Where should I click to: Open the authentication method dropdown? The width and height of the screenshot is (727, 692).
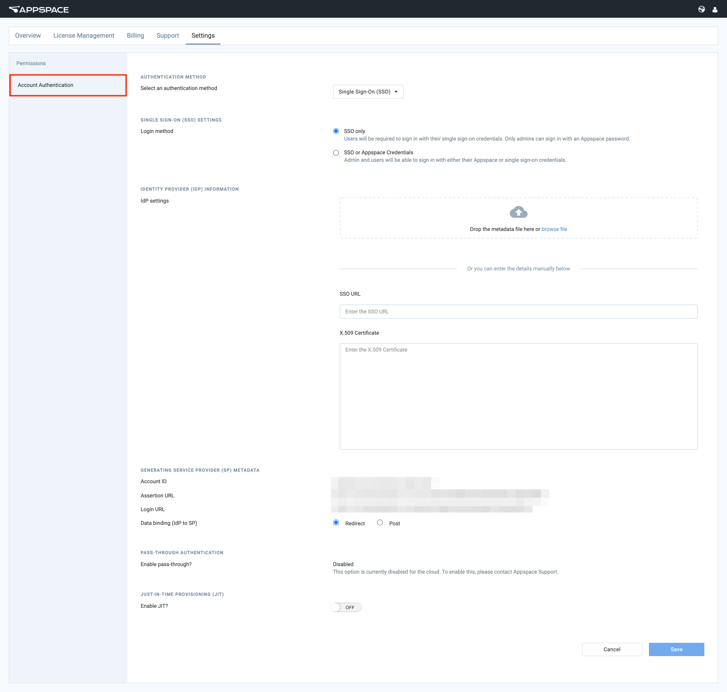tap(368, 92)
